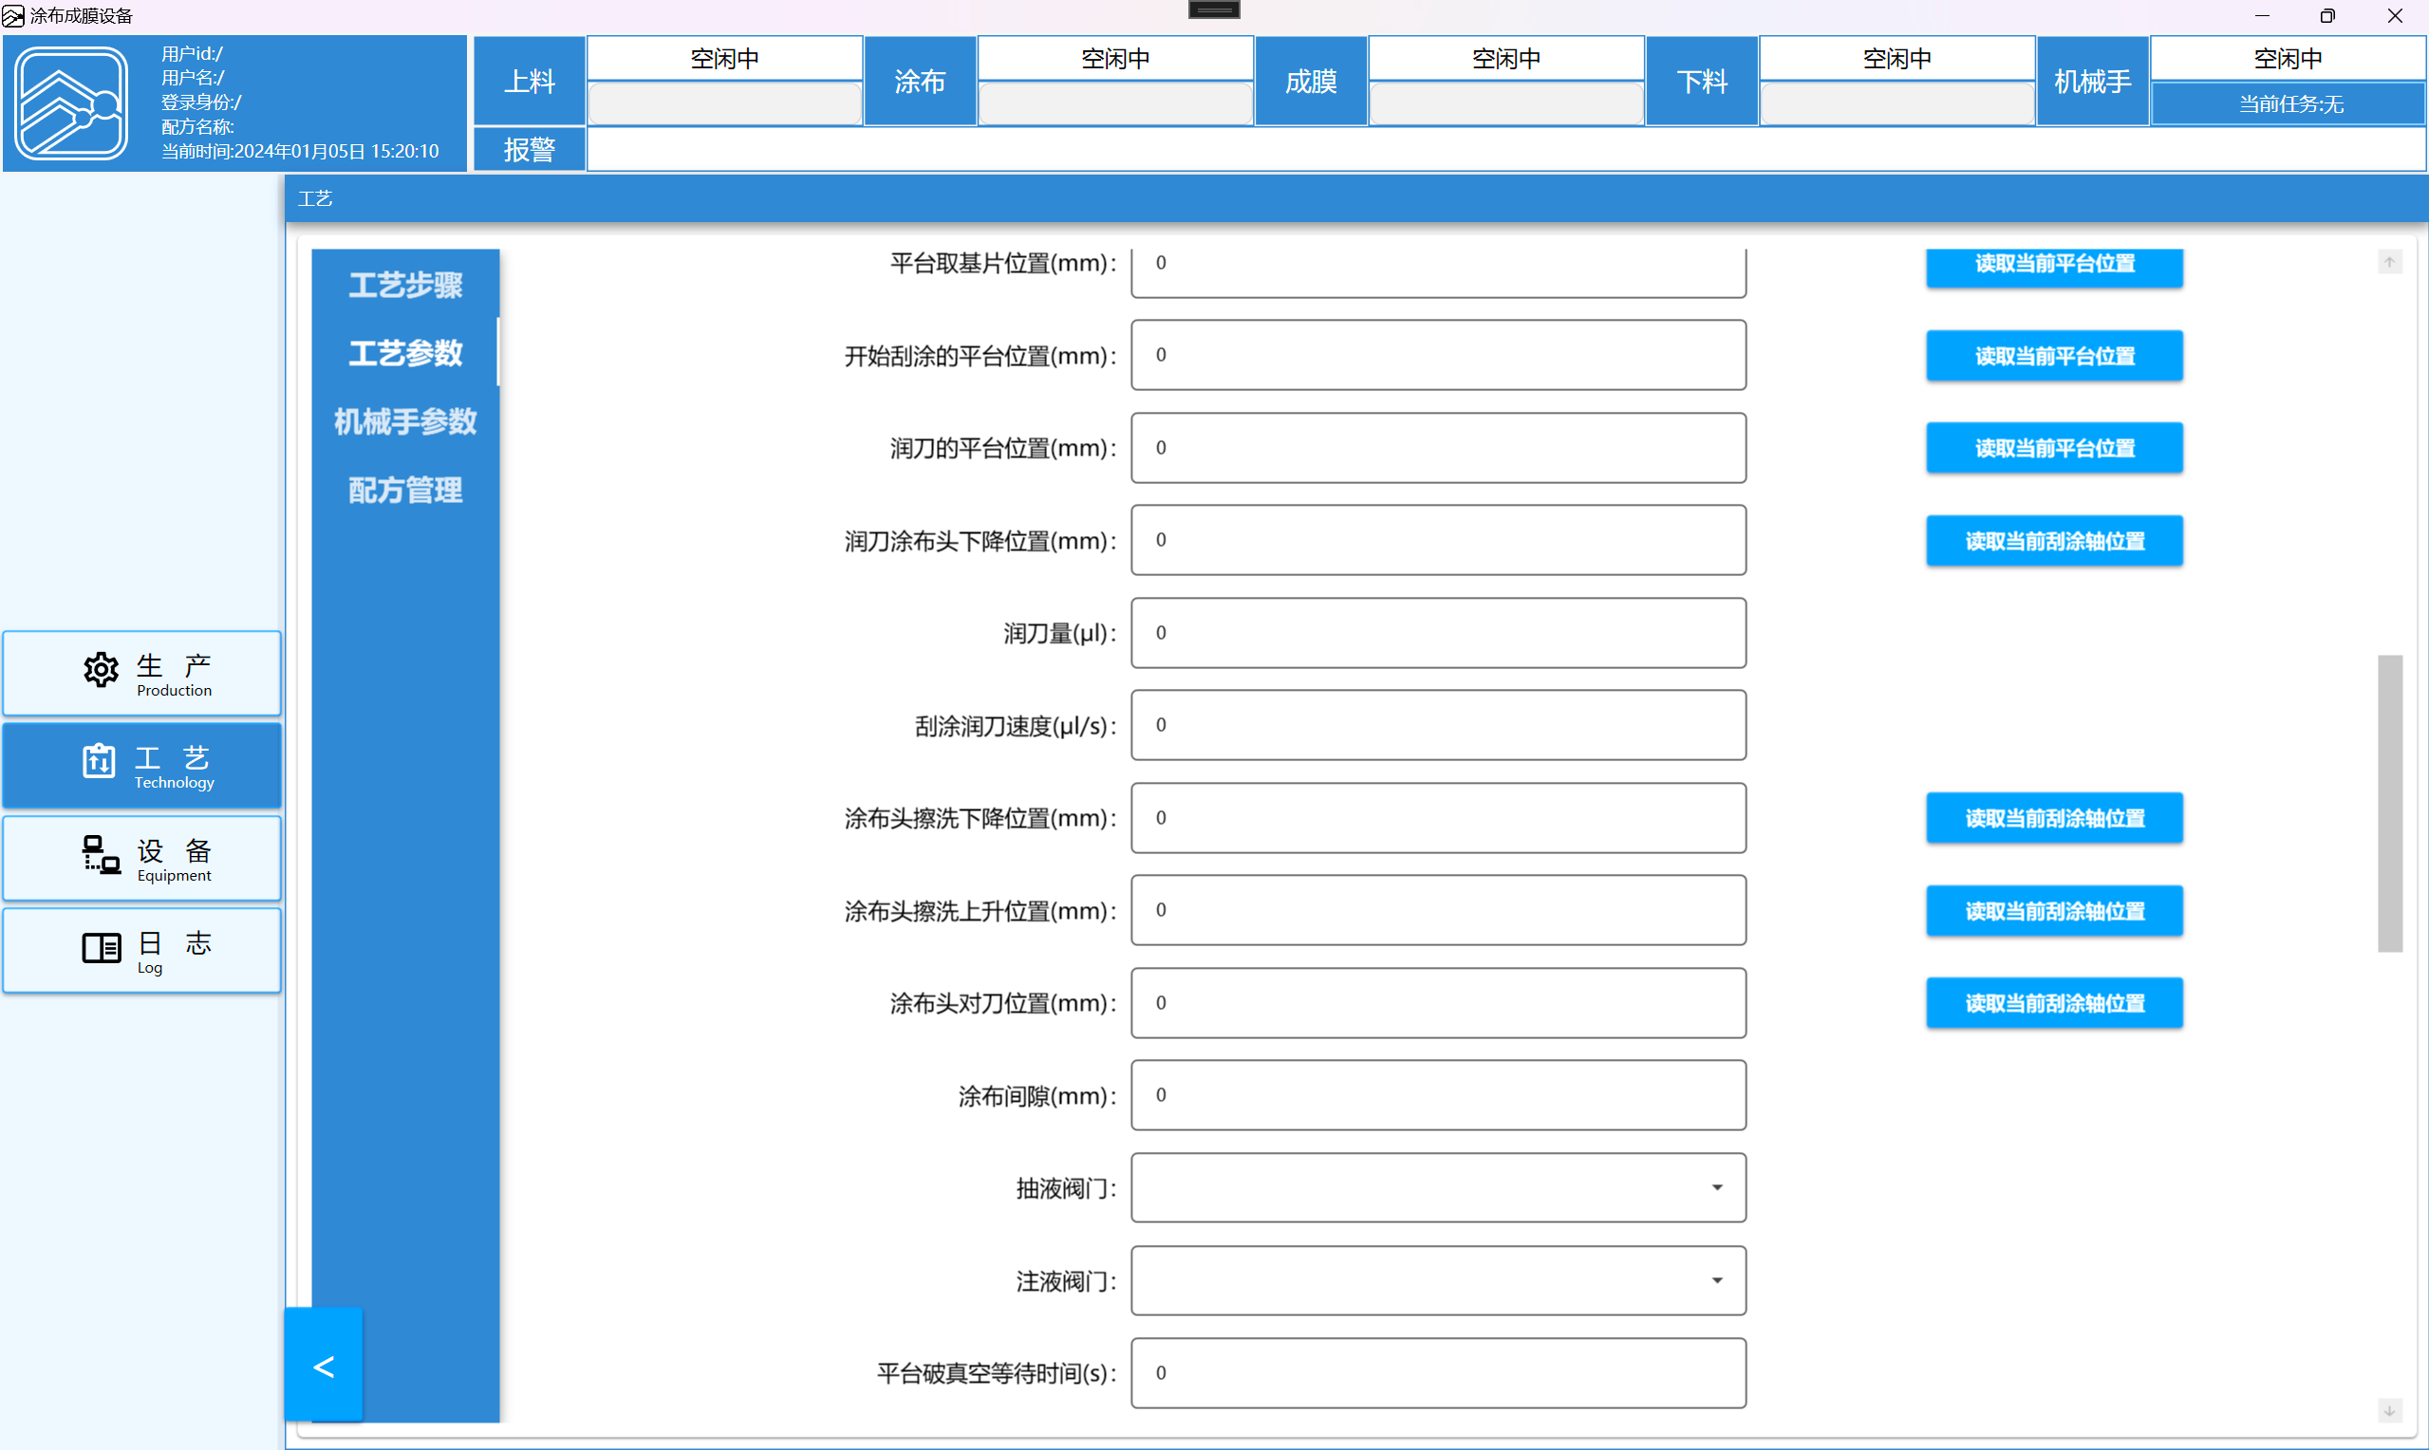Image resolution: width=2429 pixels, height=1450 pixels.
Task: Click the 下料 station label
Action: pos(1702,81)
